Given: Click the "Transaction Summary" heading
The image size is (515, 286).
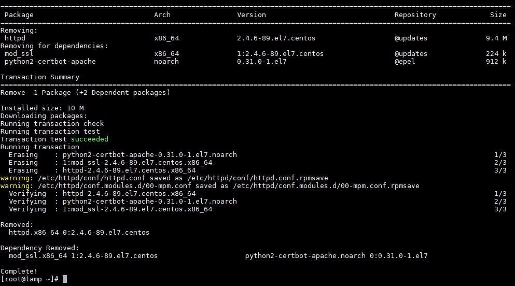Looking at the screenshot, I should [40, 77].
